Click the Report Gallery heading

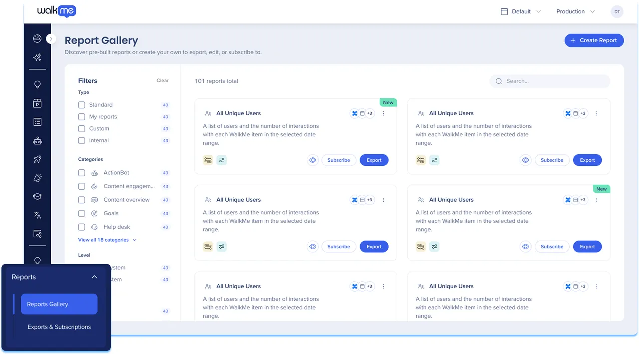pos(101,40)
